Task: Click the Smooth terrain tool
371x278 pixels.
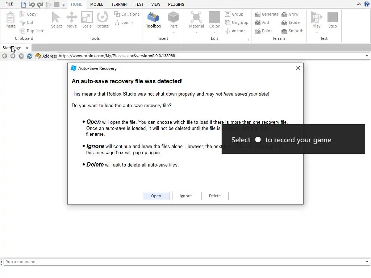Action: tap(292, 31)
